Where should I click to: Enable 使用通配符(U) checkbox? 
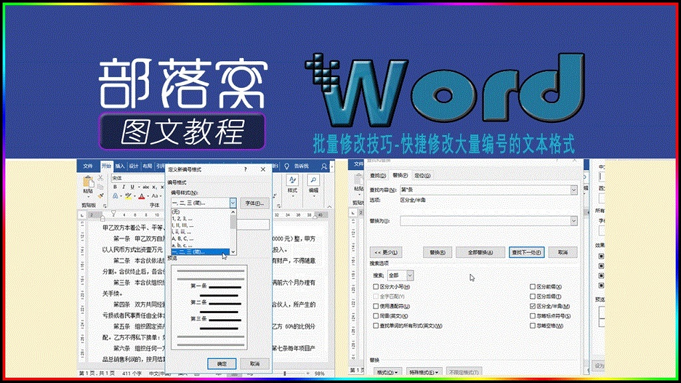point(376,306)
